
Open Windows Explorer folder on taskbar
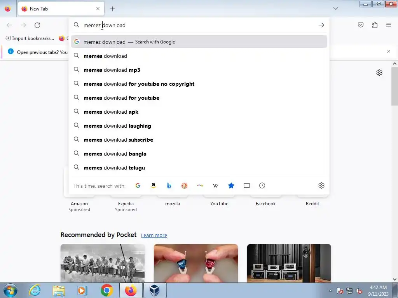point(59,290)
